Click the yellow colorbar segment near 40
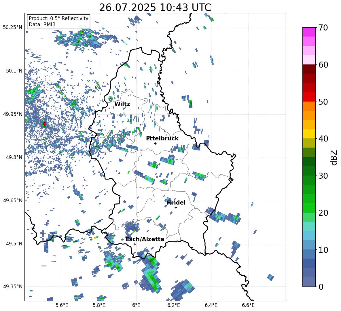This screenshot has height=311, width=341. pyautogui.click(x=309, y=134)
